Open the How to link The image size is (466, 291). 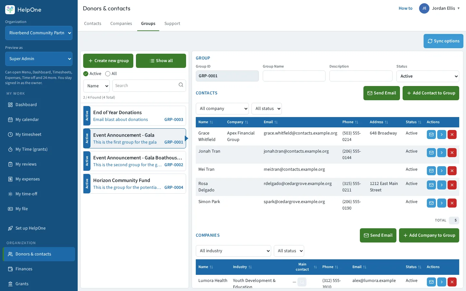[x=405, y=8]
